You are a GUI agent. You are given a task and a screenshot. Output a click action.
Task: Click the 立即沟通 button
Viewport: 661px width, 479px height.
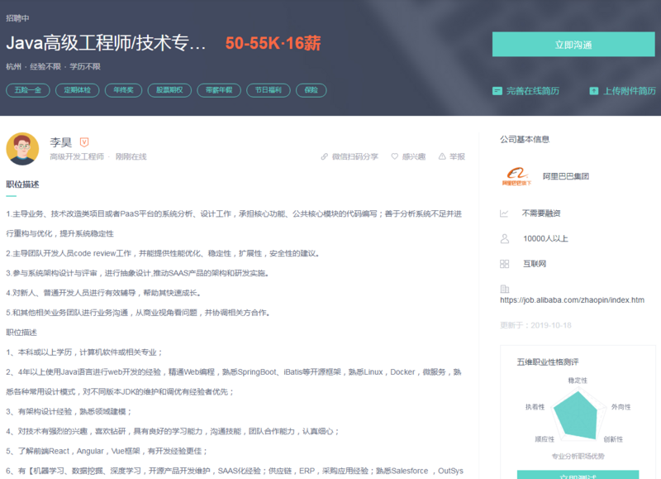[x=574, y=42]
